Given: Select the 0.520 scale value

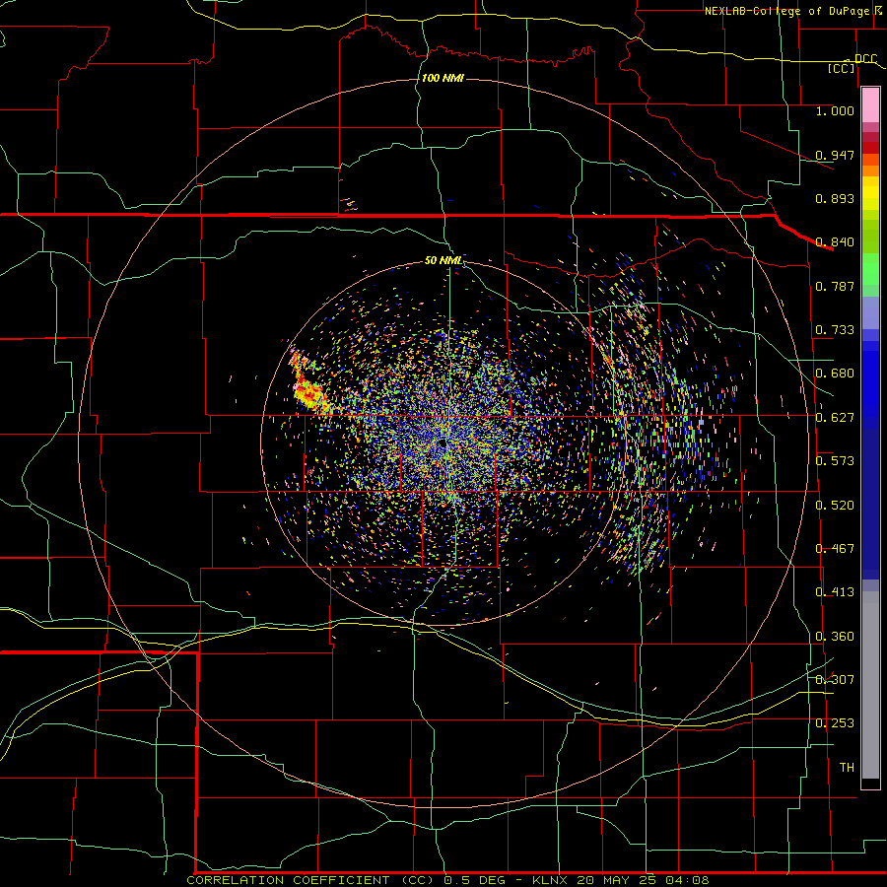Looking at the screenshot, I should [835, 506].
